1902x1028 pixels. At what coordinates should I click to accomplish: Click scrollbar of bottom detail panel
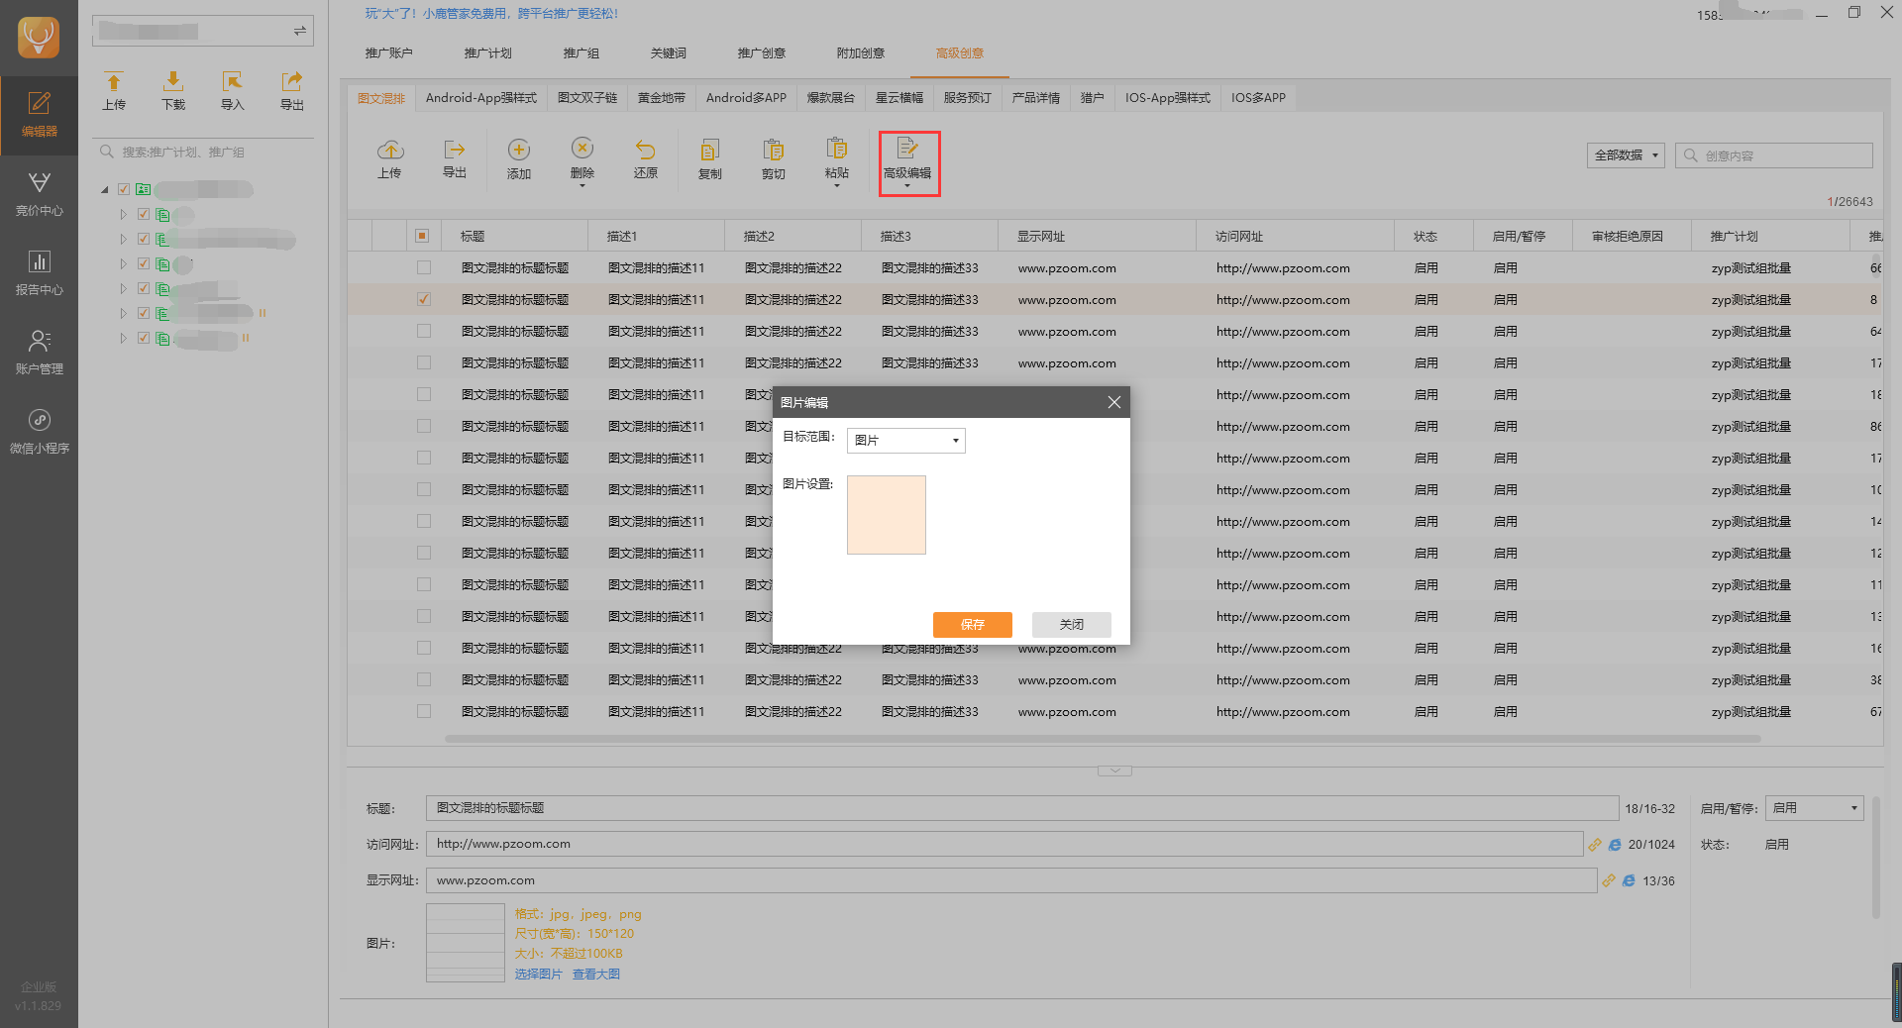[x=1875, y=857]
